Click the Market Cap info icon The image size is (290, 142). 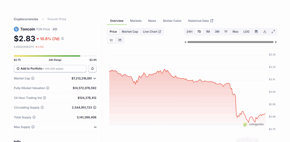[x=33, y=78]
